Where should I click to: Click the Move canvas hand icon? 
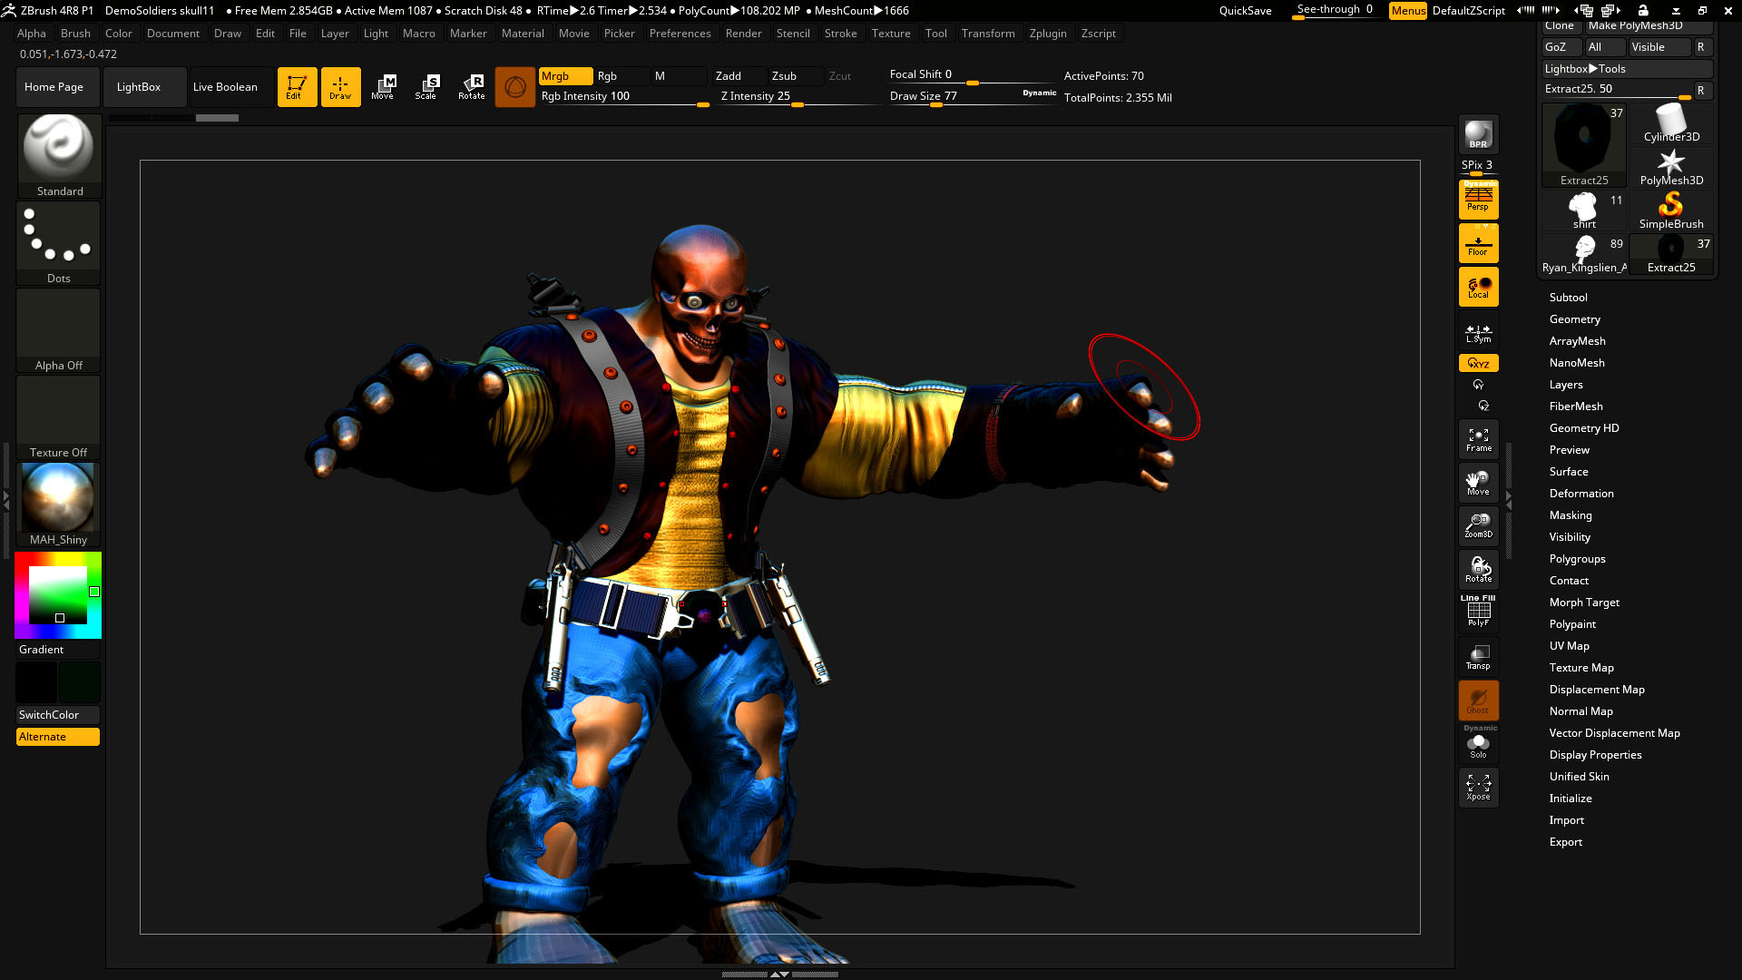tap(1478, 483)
